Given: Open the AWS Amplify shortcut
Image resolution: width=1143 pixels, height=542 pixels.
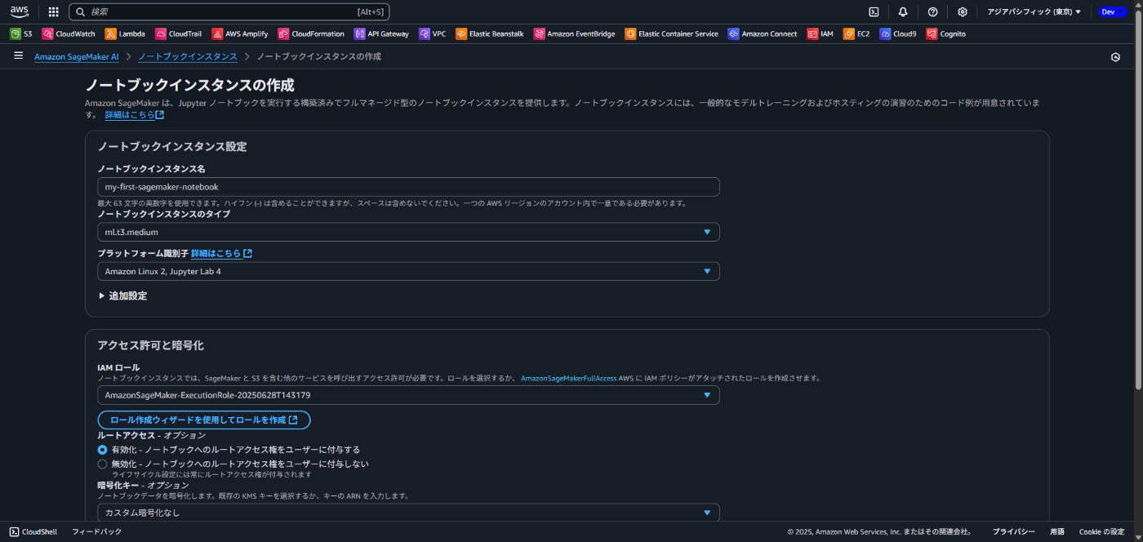Looking at the screenshot, I should pyautogui.click(x=240, y=34).
